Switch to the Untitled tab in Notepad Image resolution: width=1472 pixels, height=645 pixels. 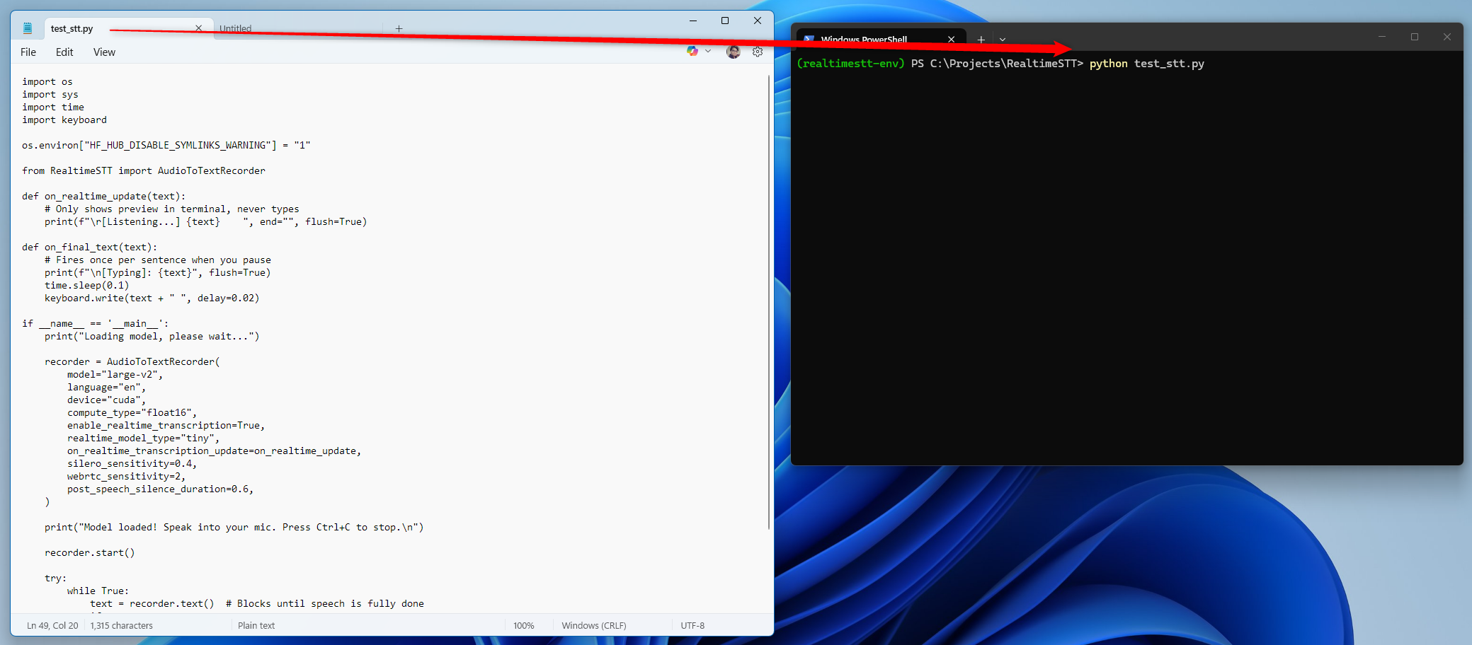click(x=235, y=29)
